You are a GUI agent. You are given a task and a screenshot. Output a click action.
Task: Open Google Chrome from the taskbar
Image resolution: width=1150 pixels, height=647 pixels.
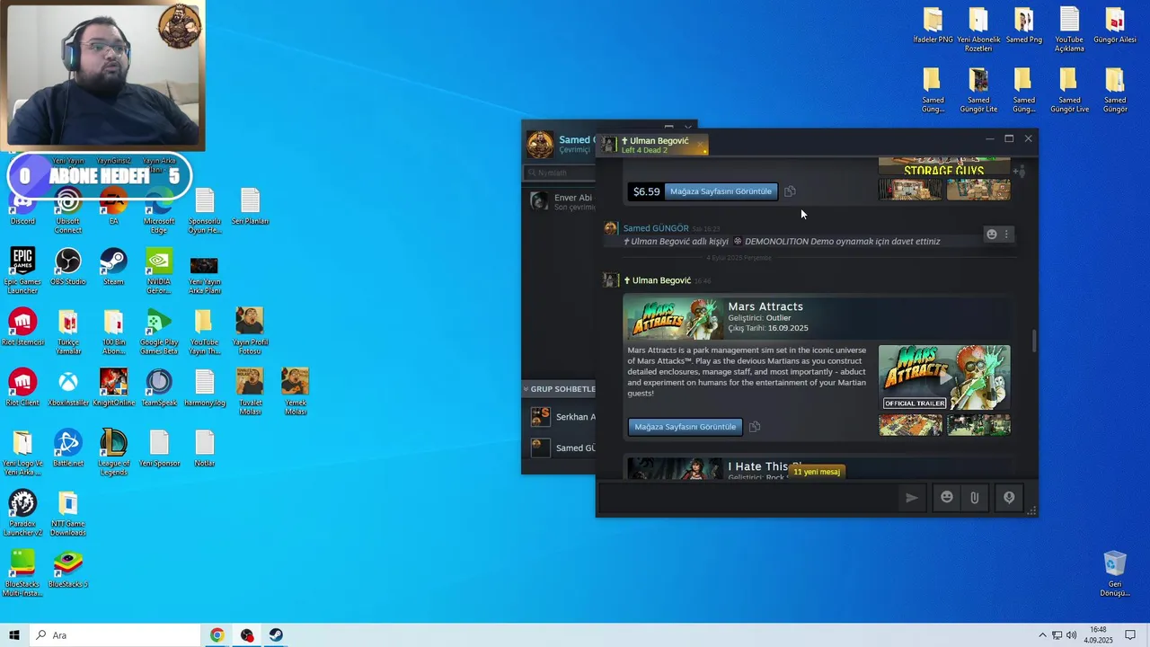[x=217, y=635]
